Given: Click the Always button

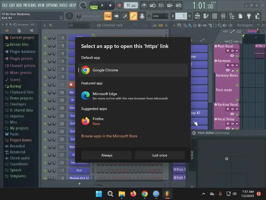Looking at the screenshot, I should 107,155.
